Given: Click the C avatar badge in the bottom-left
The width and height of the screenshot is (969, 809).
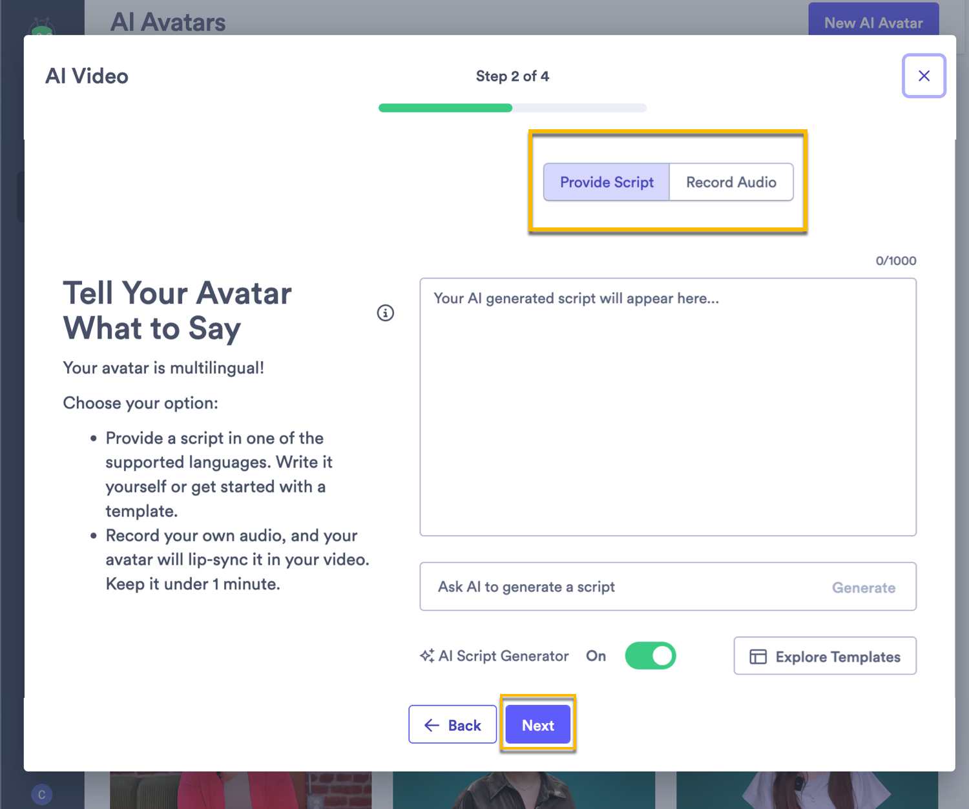Looking at the screenshot, I should pos(41,794).
